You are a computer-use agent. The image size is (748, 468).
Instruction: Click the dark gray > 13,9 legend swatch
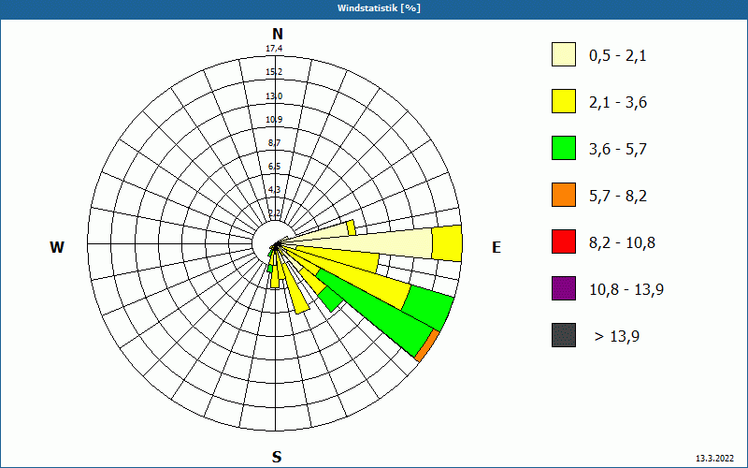coord(564,335)
